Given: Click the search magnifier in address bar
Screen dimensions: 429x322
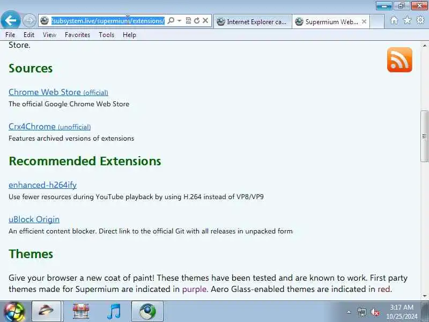Looking at the screenshot, I should (171, 20).
